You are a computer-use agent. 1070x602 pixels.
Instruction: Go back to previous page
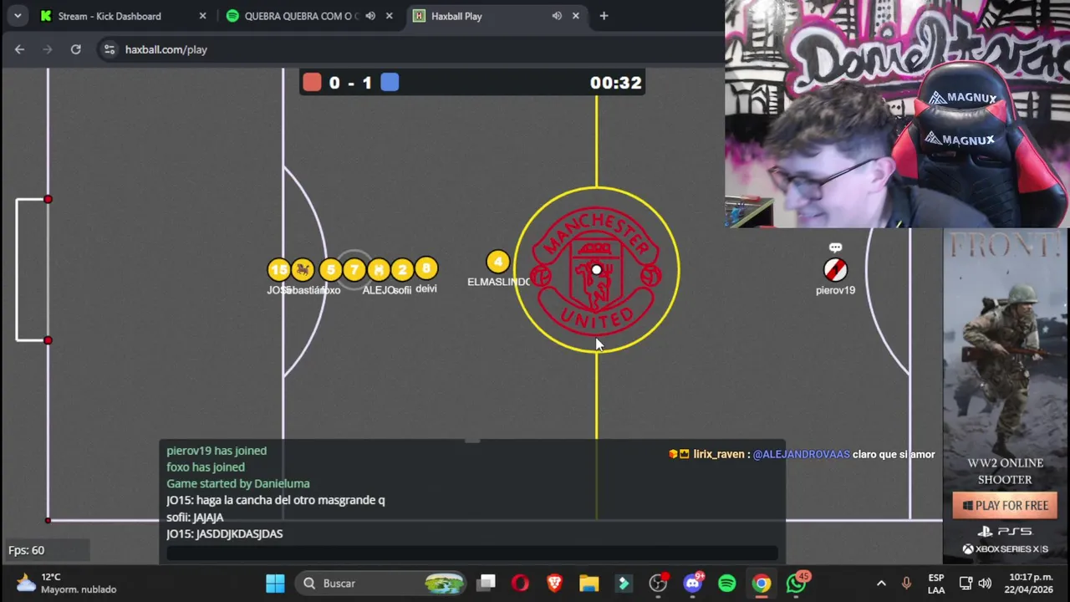(19, 49)
